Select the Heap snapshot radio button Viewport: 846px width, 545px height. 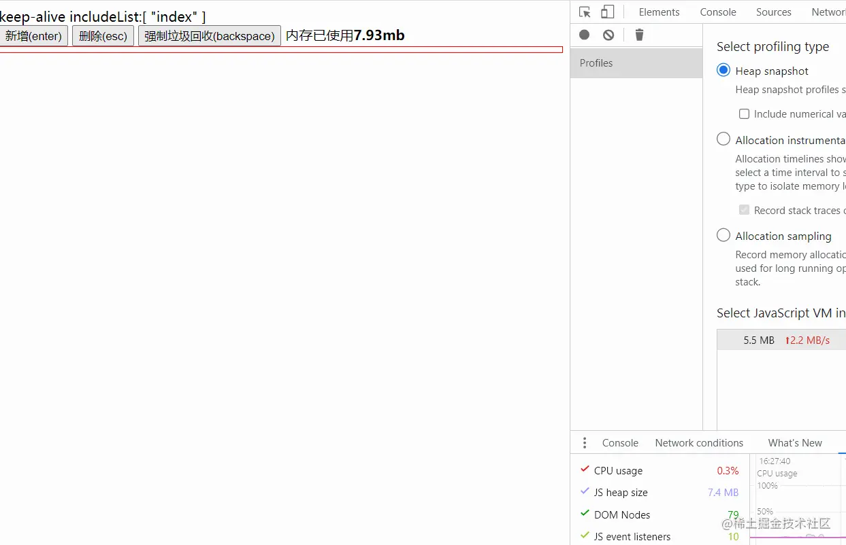pyautogui.click(x=723, y=70)
